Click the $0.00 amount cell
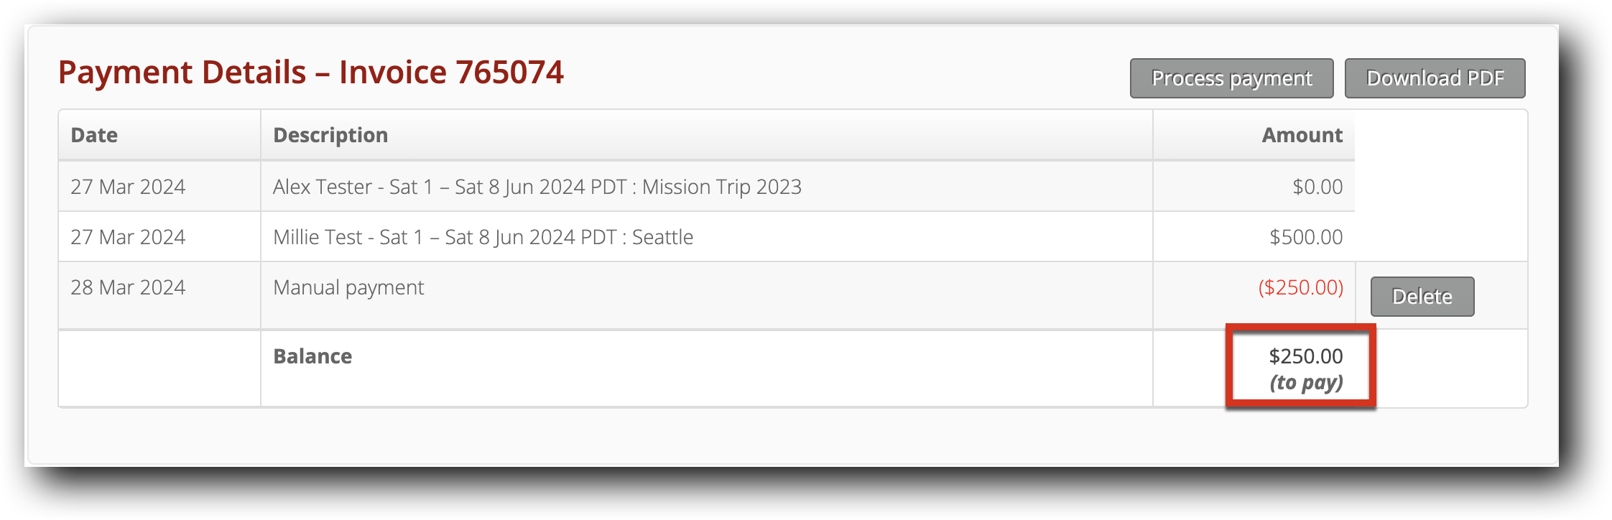Screen dimensions: 1612x520 (x=1322, y=186)
